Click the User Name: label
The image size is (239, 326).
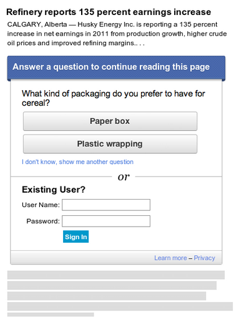[41, 205]
